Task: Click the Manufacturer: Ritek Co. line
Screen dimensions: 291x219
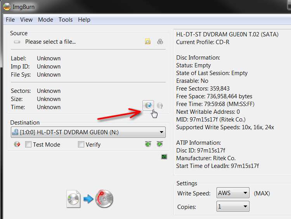Action: tap(206, 158)
